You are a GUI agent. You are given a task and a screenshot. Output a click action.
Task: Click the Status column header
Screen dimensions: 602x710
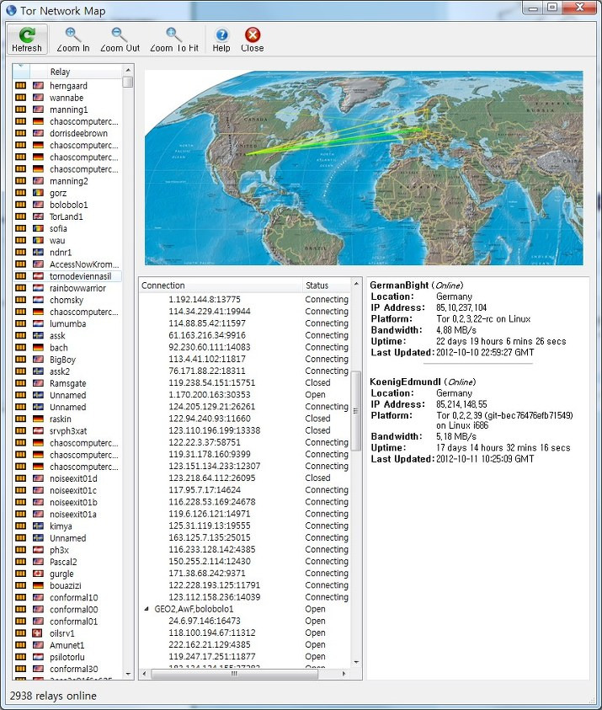pyautogui.click(x=327, y=286)
